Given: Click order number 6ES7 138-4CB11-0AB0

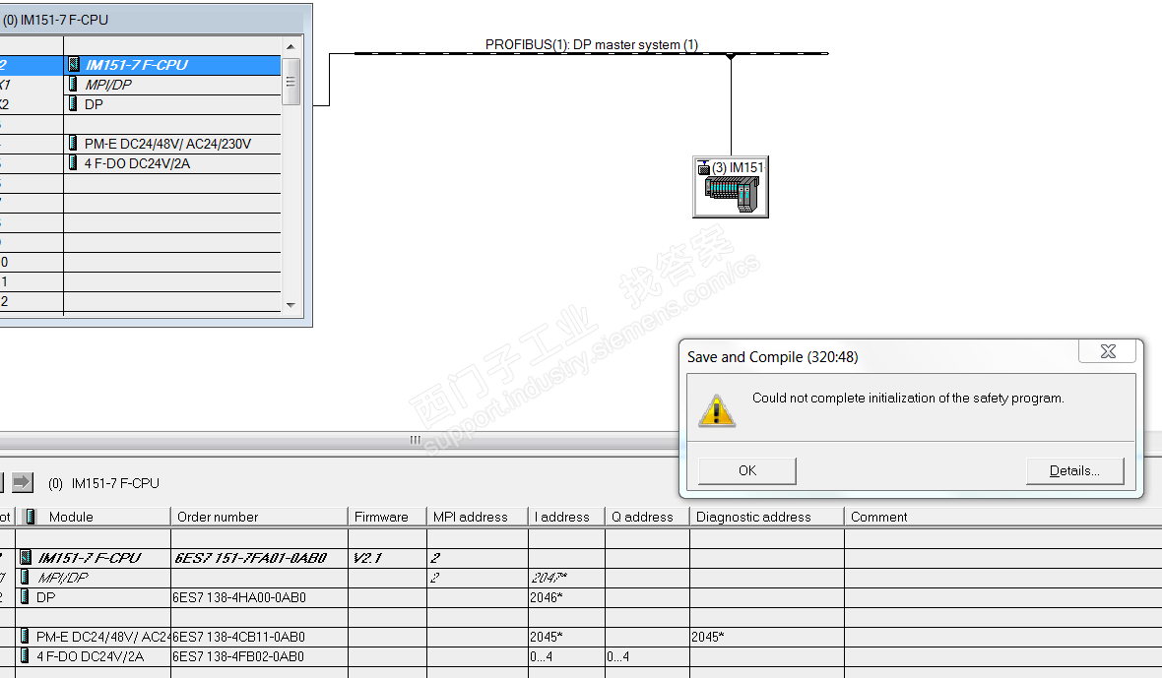Looking at the screenshot, I should 238,637.
